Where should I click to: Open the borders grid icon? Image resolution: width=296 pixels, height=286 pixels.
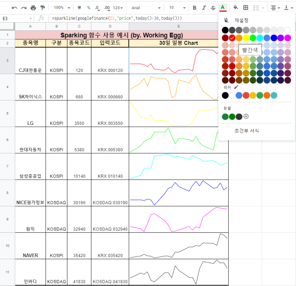click(x=245, y=8)
